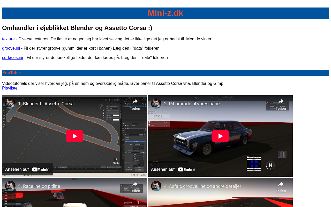Open channel avatar on video 1
The image size is (331, 207).
click(10, 103)
